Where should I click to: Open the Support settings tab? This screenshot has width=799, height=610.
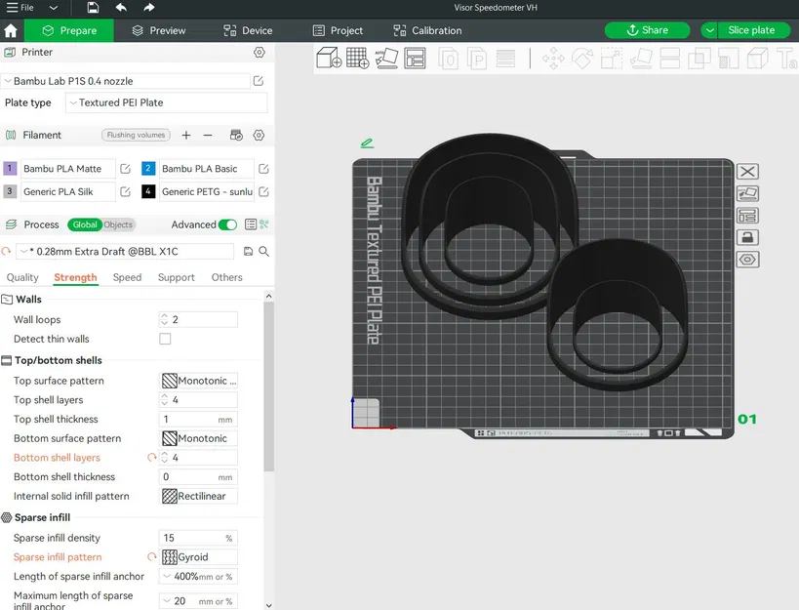point(176,277)
